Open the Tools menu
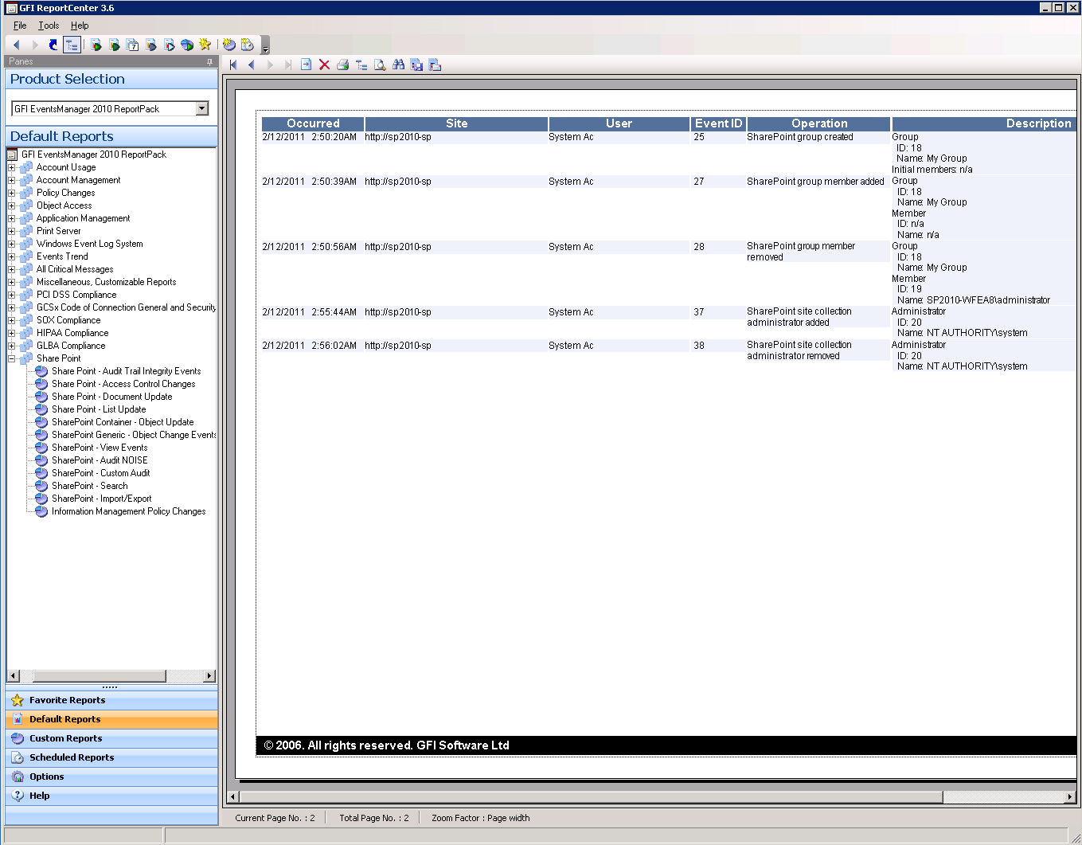Screen dimensions: 1082x845 click(49, 25)
